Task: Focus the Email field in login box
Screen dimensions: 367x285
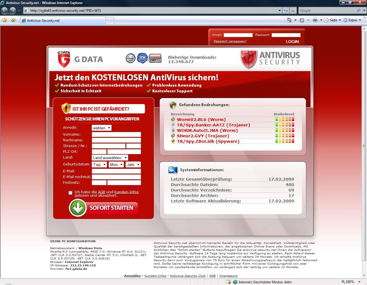Action: pyautogui.click(x=238, y=35)
